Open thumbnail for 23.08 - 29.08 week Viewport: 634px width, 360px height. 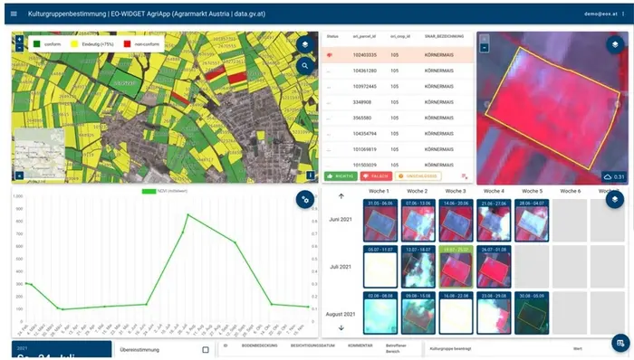coord(494,313)
